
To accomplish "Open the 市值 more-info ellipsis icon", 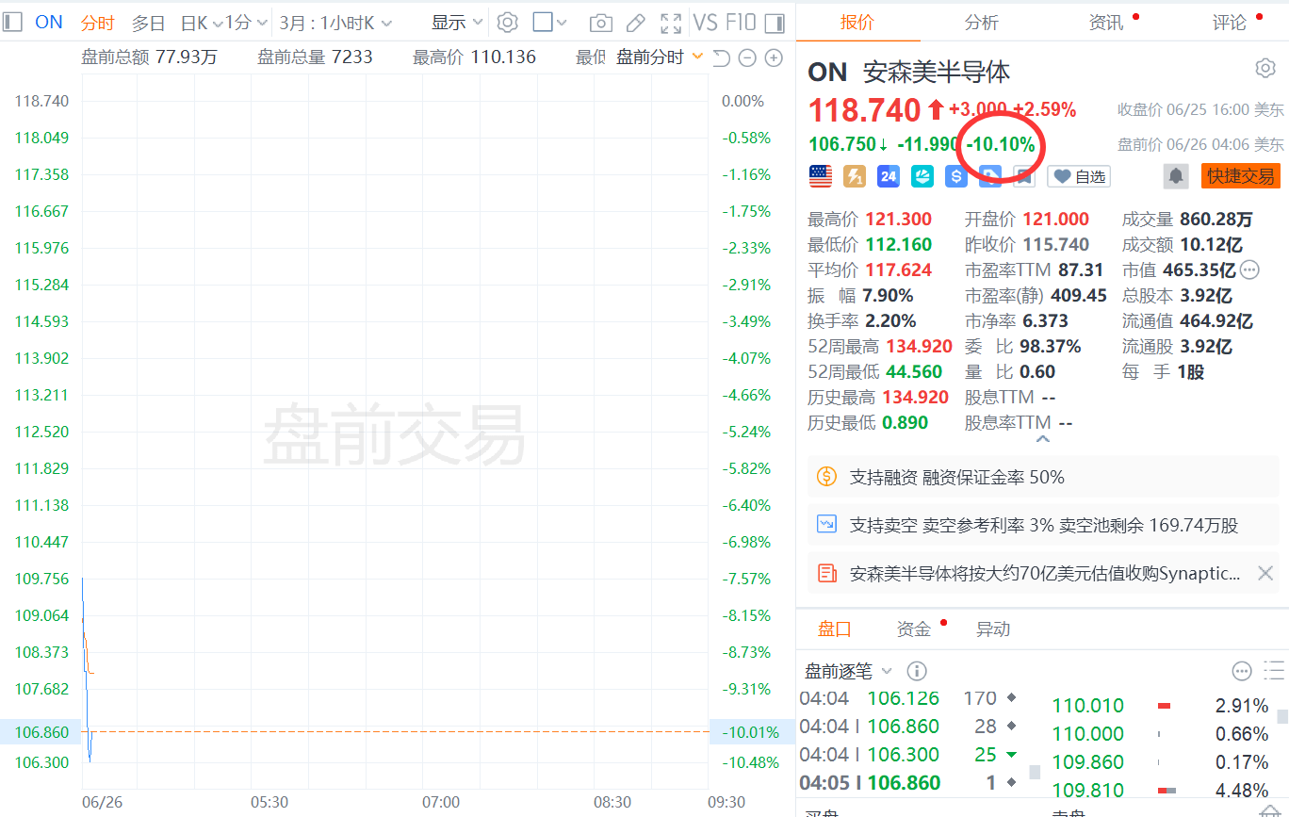I will pos(1249,270).
